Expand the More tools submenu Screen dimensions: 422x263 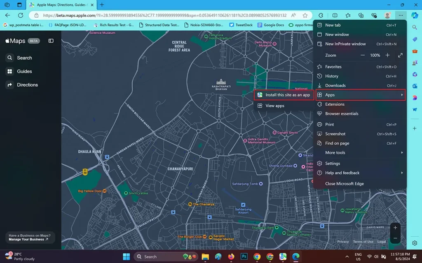(361, 152)
